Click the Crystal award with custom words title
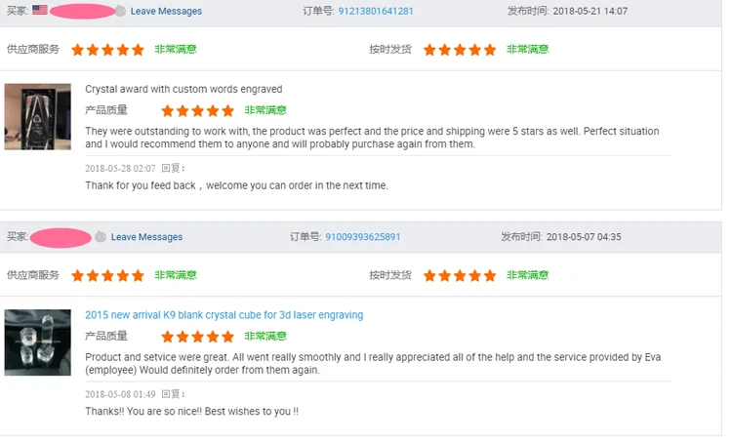Image resolution: width=732 pixels, height=442 pixels. [x=183, y=90]
